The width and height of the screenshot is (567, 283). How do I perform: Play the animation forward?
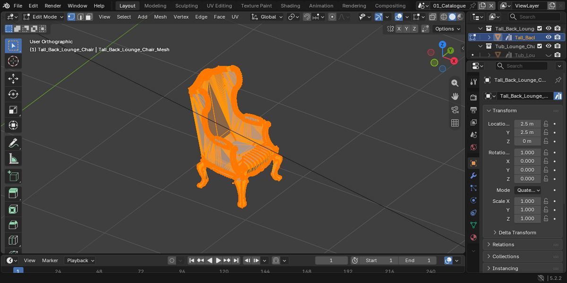(218, 260)
